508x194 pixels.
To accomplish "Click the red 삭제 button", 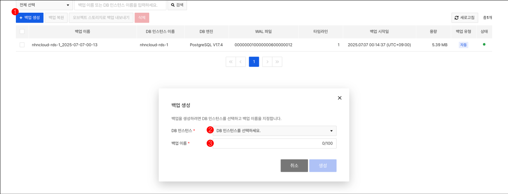I will [142, 18].
